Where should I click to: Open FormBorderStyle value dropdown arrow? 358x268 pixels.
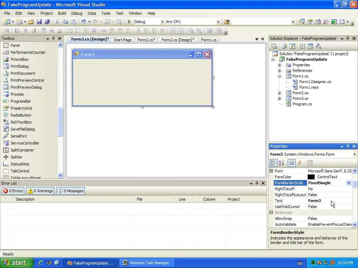[349, 183]
